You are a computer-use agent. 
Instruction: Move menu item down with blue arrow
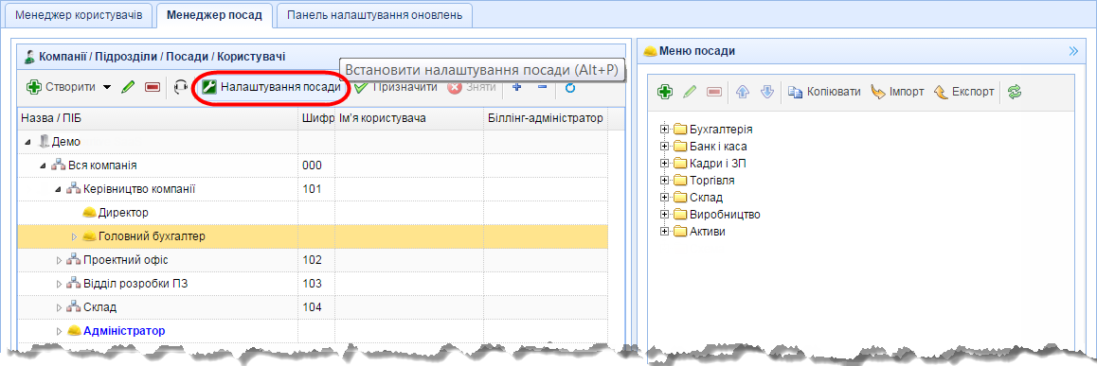[x=766, y=92]
